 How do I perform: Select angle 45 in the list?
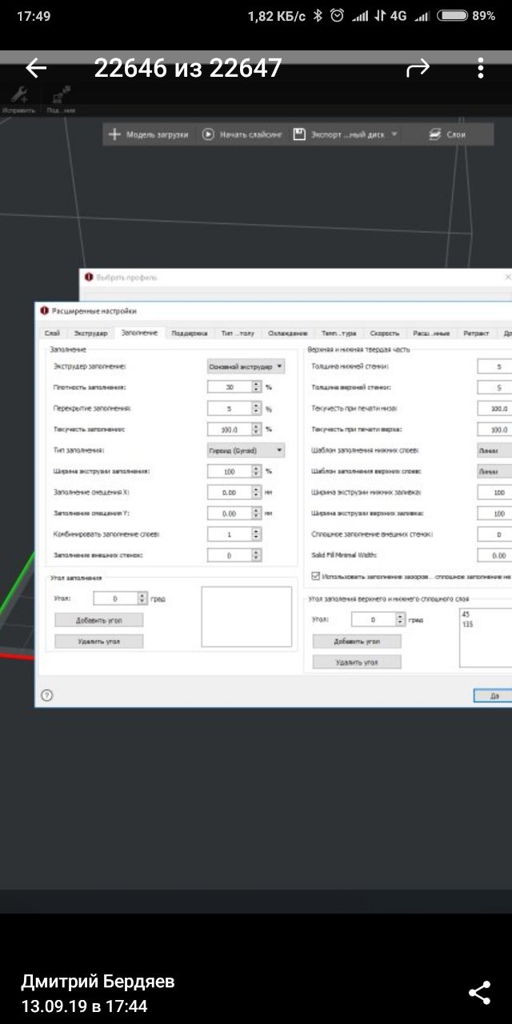466,614
